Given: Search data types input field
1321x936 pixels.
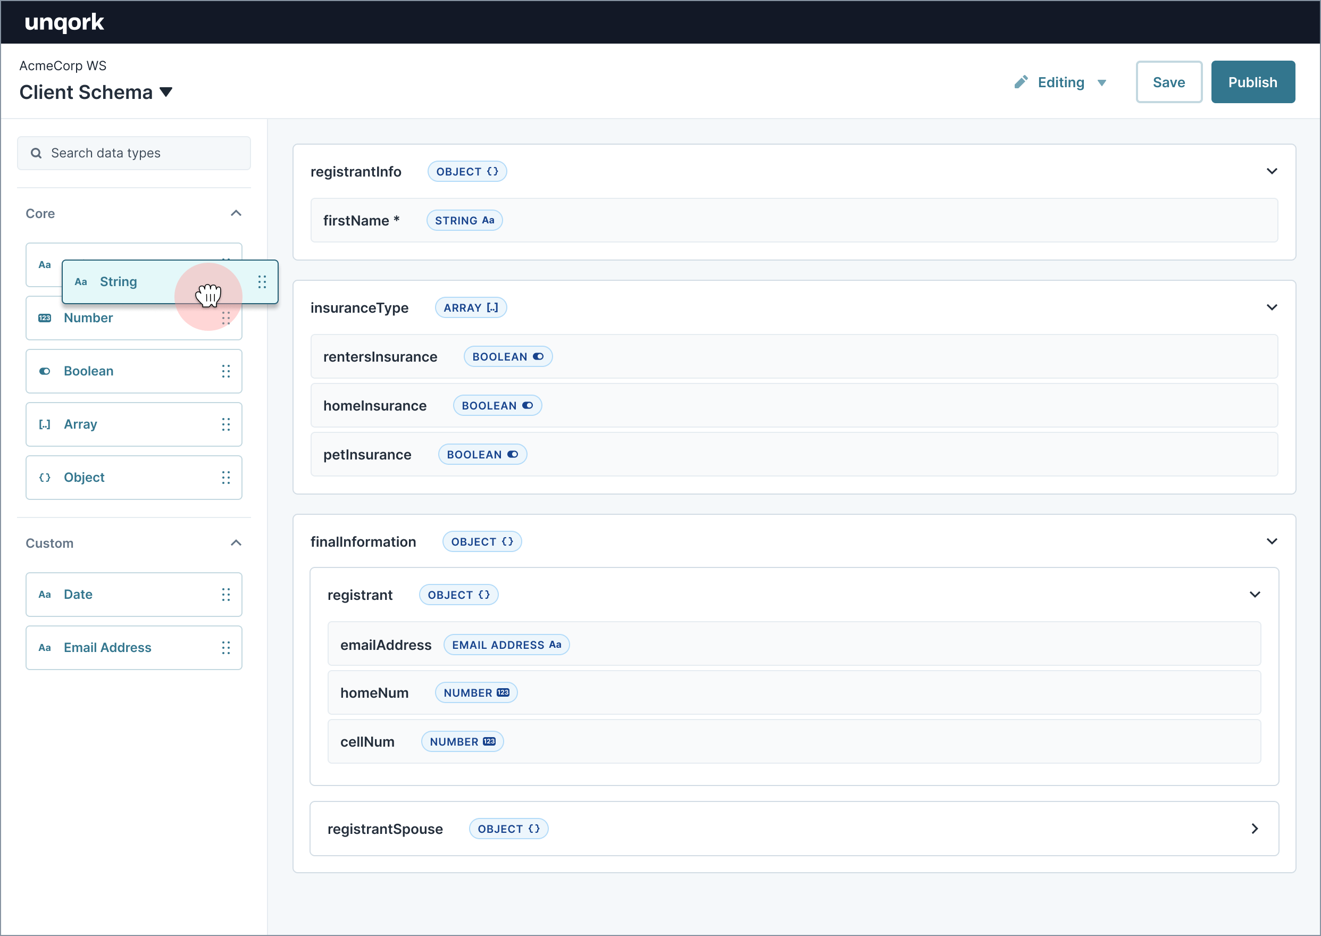Looking at the screenshot, I should coord(133,153).
